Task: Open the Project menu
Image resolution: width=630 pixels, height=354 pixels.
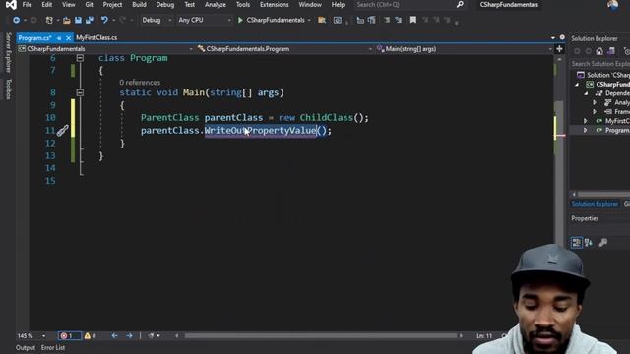Action: coord(112,4)
